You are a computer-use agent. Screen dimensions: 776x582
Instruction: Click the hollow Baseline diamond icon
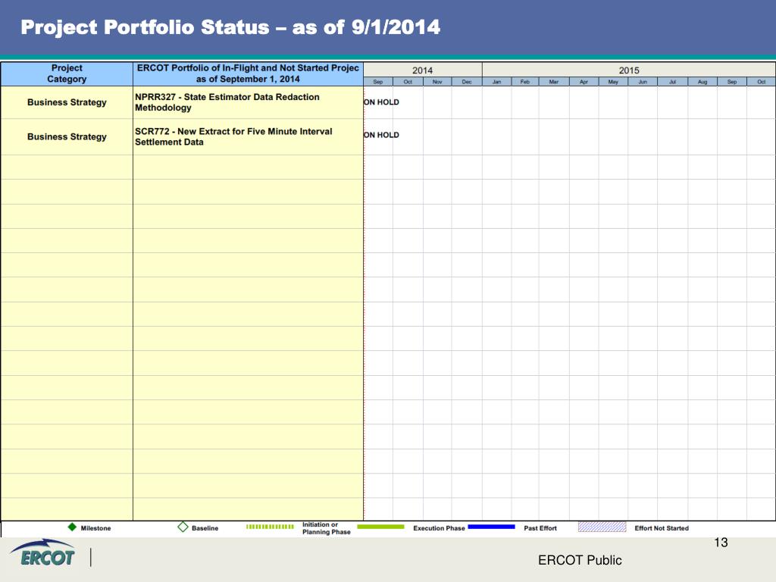(x=183, y=527)
